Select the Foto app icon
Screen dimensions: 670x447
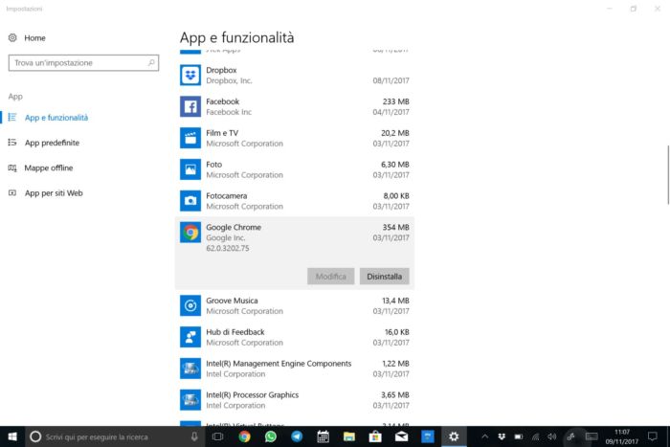190,169
